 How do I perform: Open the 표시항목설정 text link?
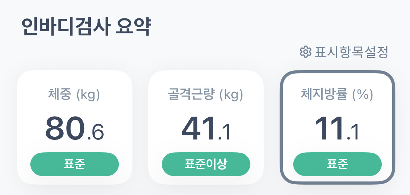[x=351, y=52]
